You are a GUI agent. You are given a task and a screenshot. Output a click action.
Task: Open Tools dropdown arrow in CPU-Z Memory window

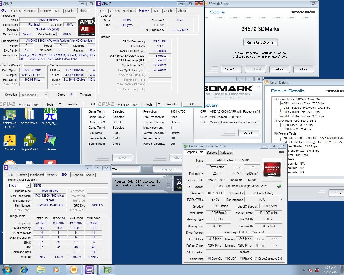click(159, 104)
